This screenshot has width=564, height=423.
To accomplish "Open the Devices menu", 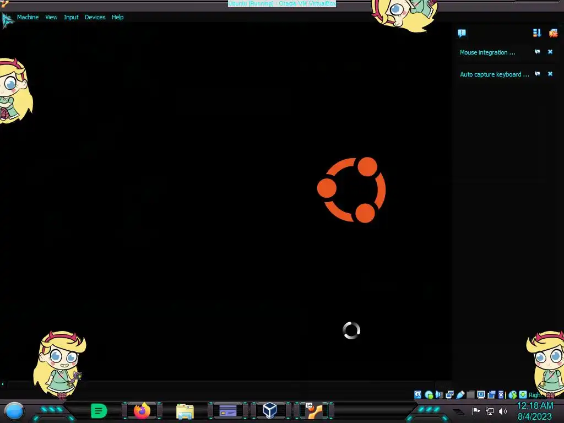I will pyautogui.click(x=95, y=17).
